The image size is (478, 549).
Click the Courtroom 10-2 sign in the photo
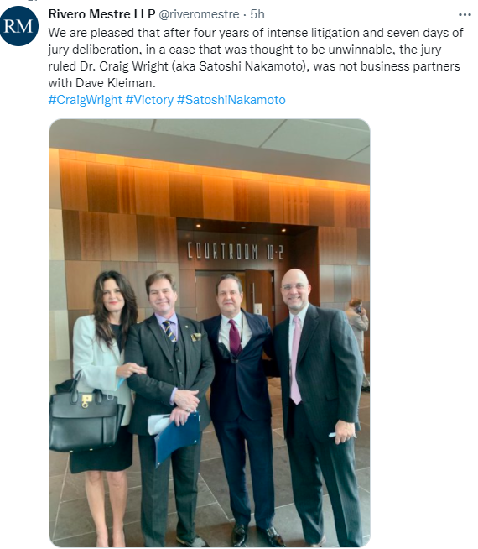235,251
